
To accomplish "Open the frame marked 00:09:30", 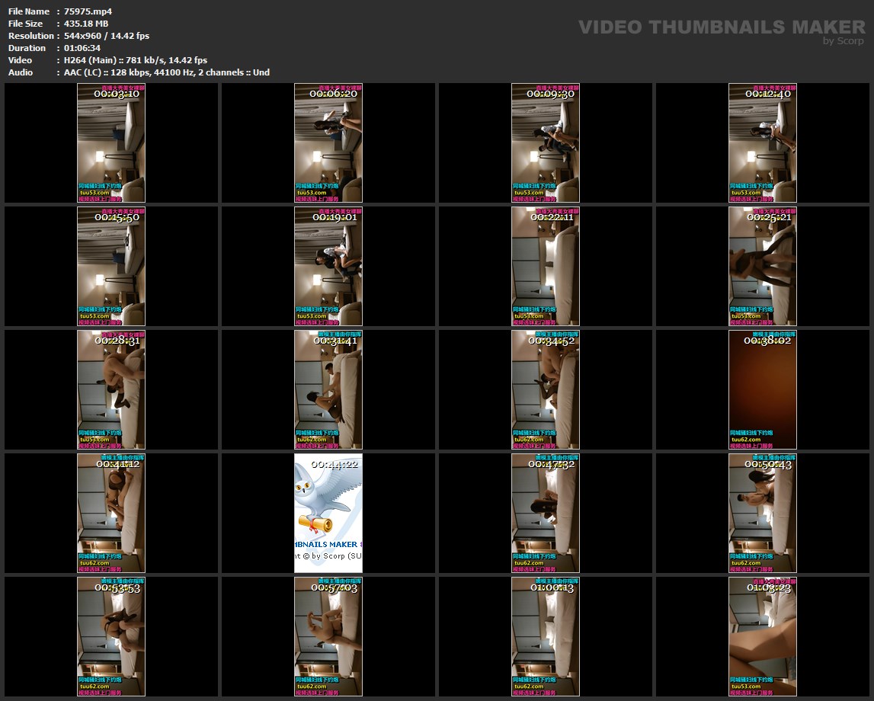I will click(546, 142).
